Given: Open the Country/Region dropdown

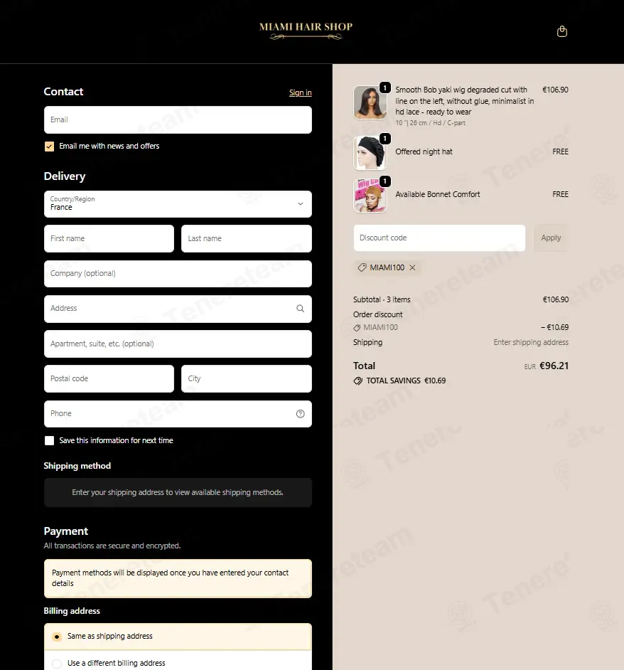Looking at the screenshot, I should 178,204.
